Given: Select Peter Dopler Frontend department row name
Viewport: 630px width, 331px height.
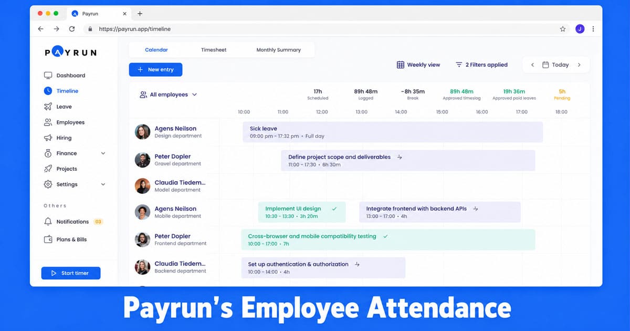Looking at the screenshot, I should click(173, 236).
